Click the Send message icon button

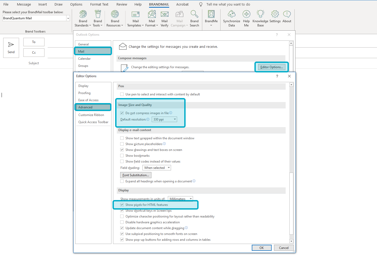[11, 48]
